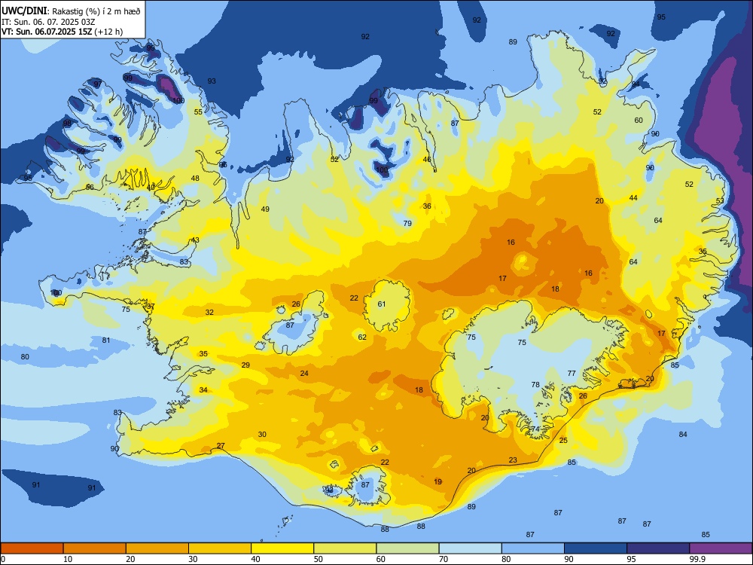Click the 'UWC/DINI: Rakastig (%) í 2 m hæð' title

point(71,11)
